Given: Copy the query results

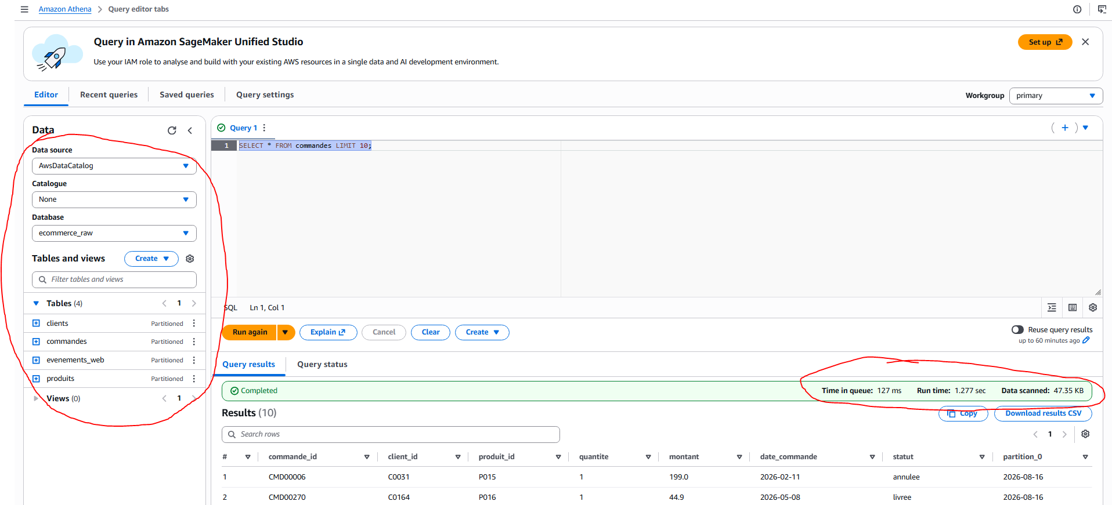Looking at the screenshot, I should point(963,413).
